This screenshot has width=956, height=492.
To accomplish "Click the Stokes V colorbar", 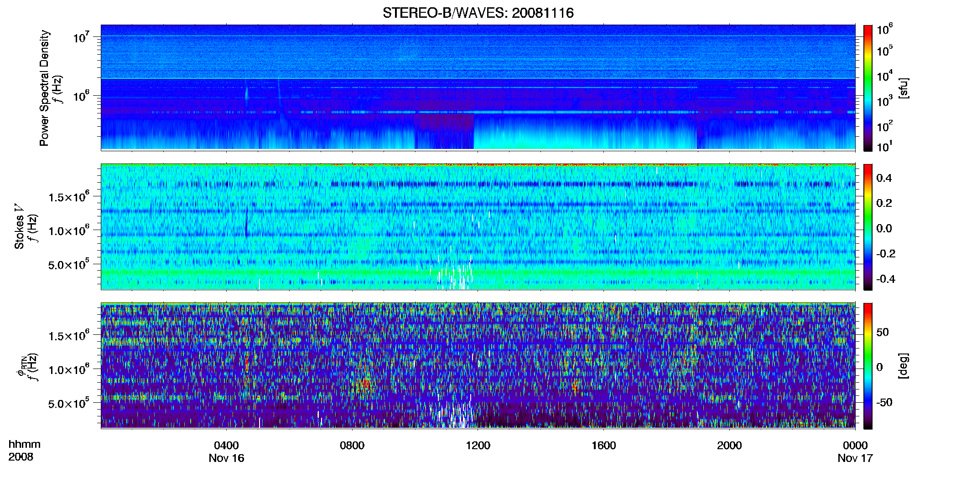I will coord(868,227).
